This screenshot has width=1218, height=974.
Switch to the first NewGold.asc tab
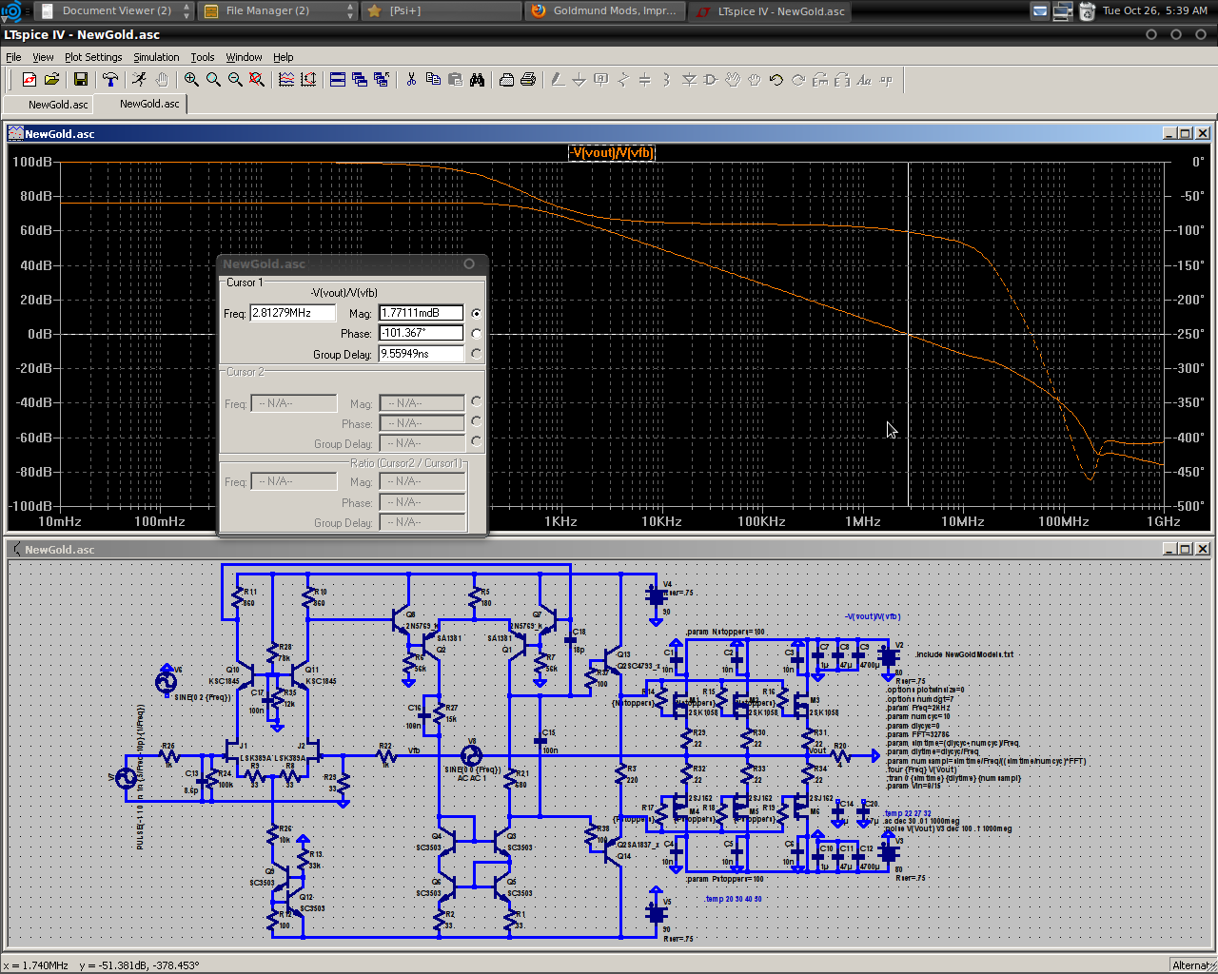pos(49,105)
